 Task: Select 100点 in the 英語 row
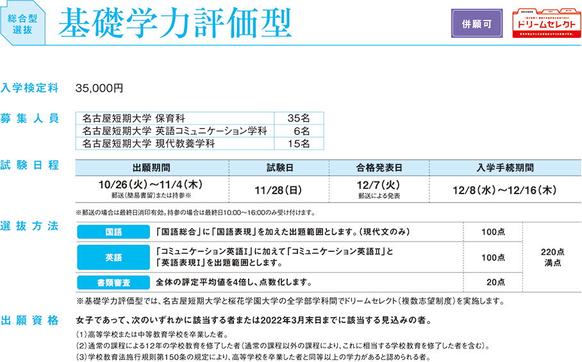pyautogui.click(x=493, y=258)
